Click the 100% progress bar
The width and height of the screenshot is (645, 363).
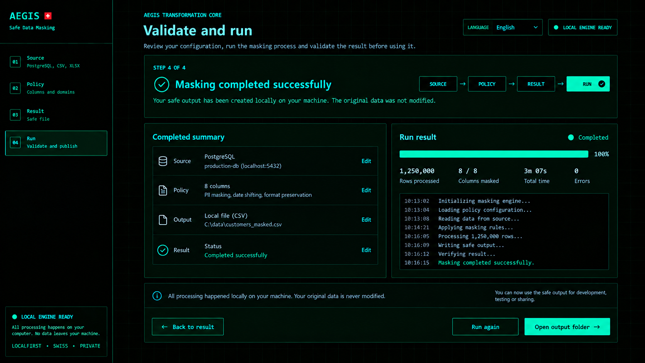494,154
